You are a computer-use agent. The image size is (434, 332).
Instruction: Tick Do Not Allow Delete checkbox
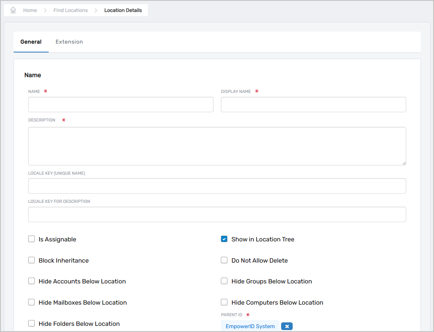point(224,260)
